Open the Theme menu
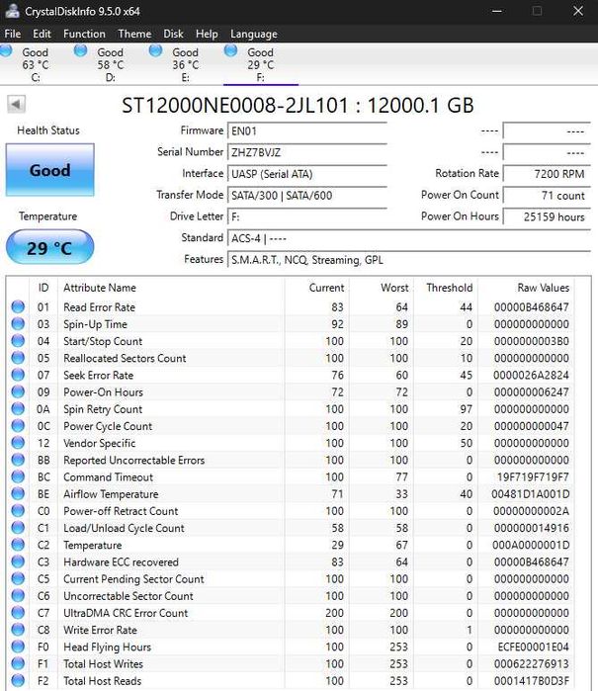Image resolution: width=598 pixels, height=691 pixels. (134, 34)
